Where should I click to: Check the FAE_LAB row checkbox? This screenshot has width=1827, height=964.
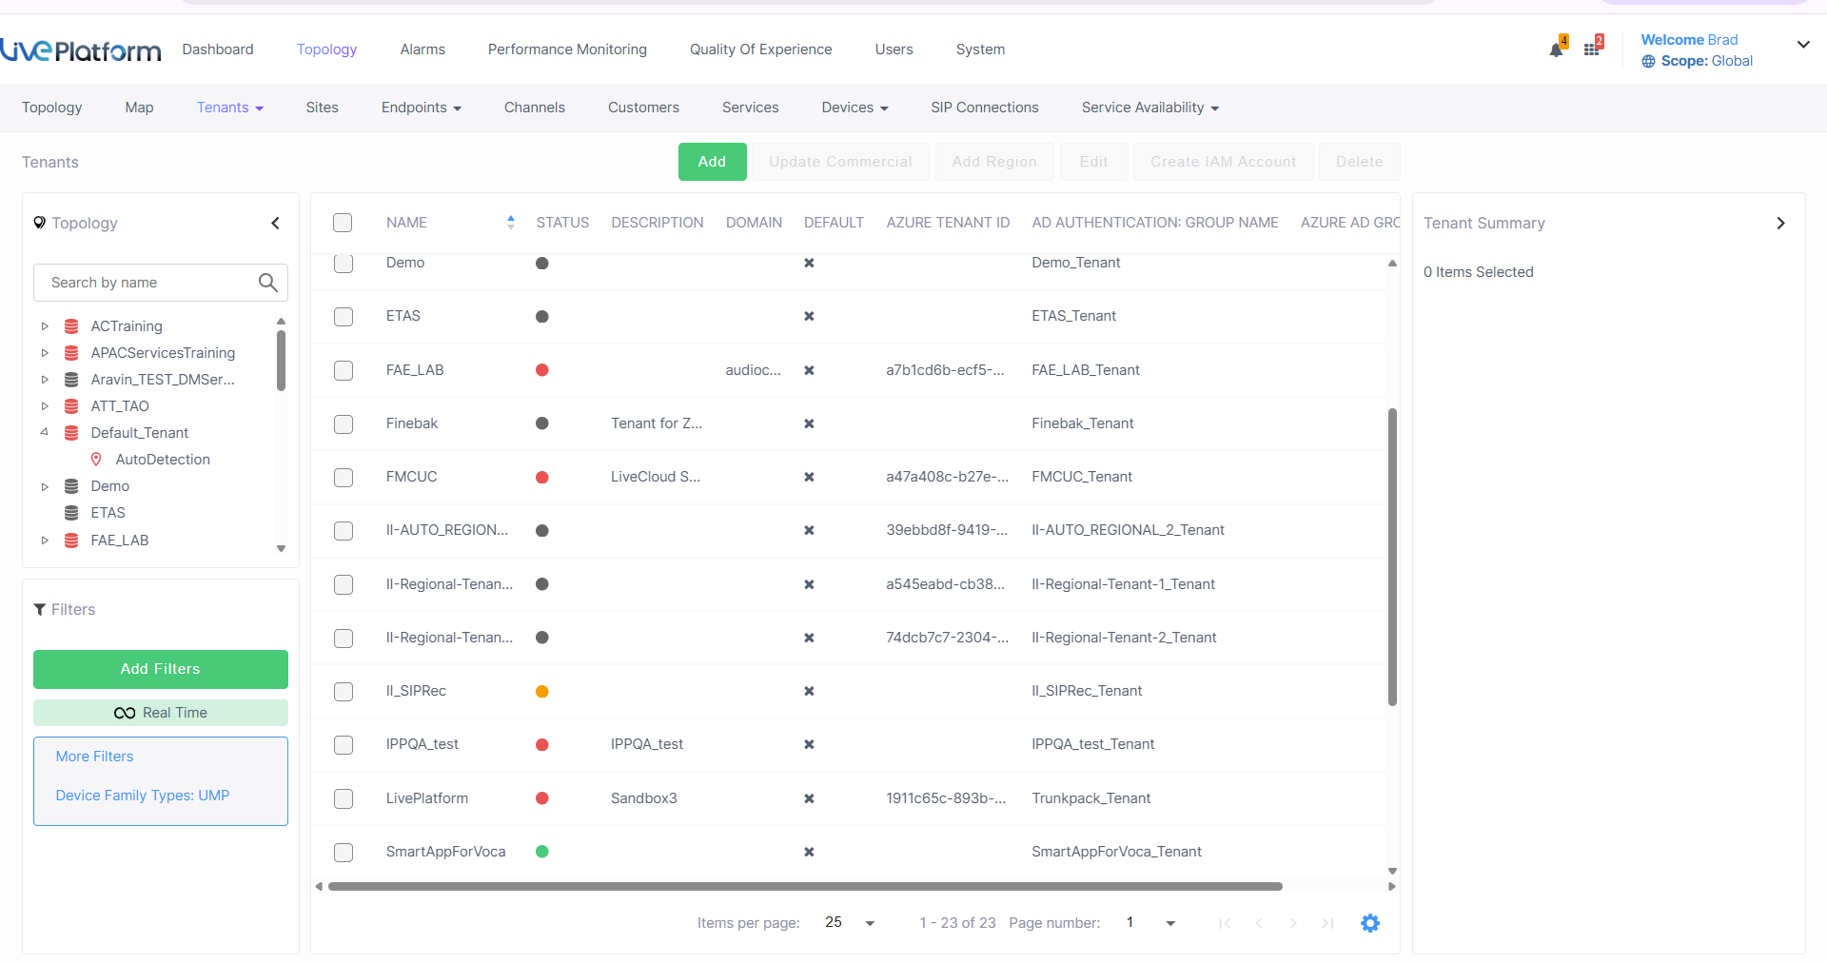coord(344,370)
